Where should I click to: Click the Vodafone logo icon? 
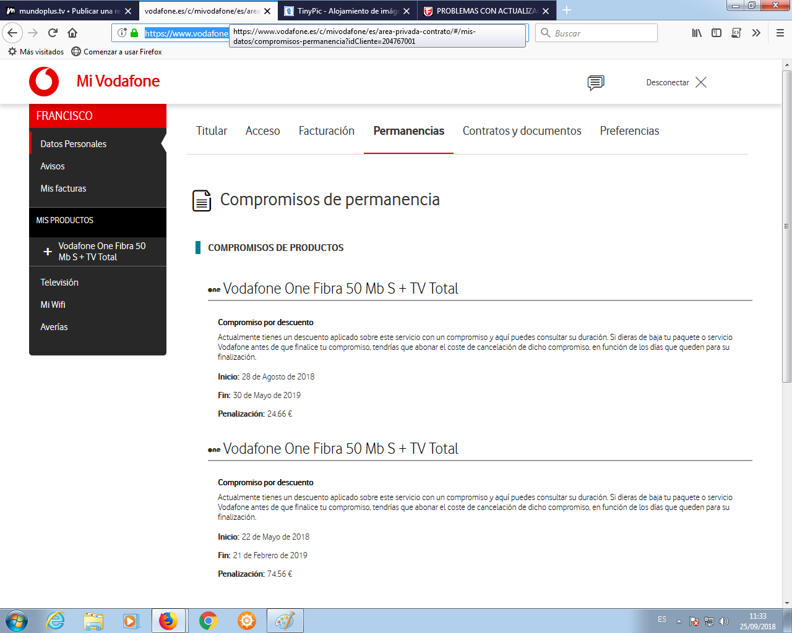point(44,82)
